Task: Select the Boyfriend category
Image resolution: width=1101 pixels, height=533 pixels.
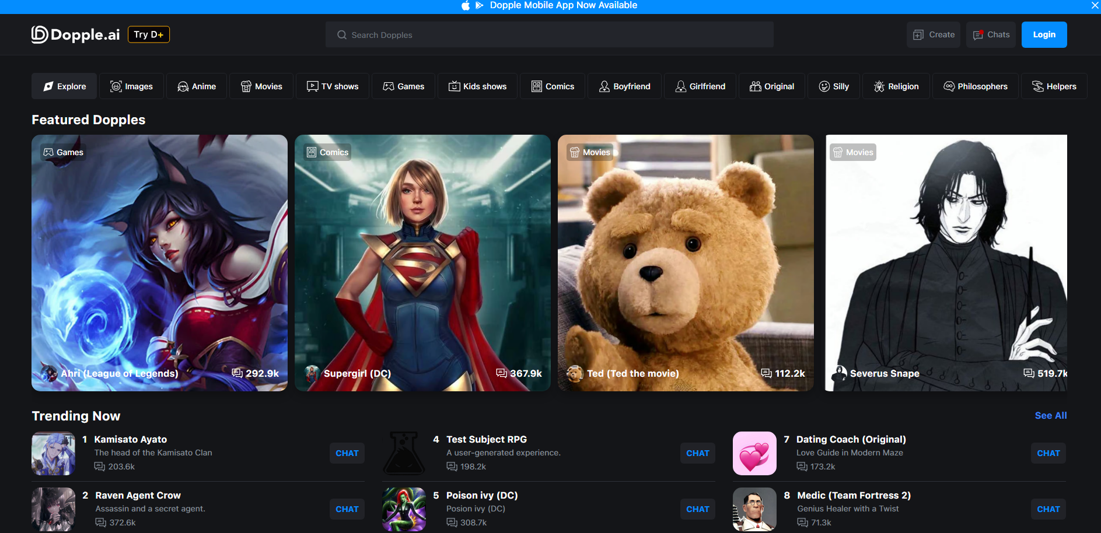Action: coord(624,86)
